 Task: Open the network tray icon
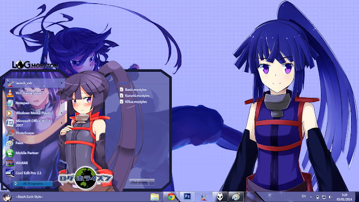pyautogui.click(x=324, y=197)
